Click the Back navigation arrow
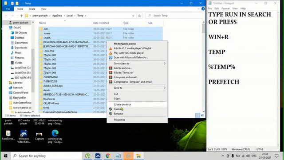The image size is (284, 160). click(x=6, y=16)
